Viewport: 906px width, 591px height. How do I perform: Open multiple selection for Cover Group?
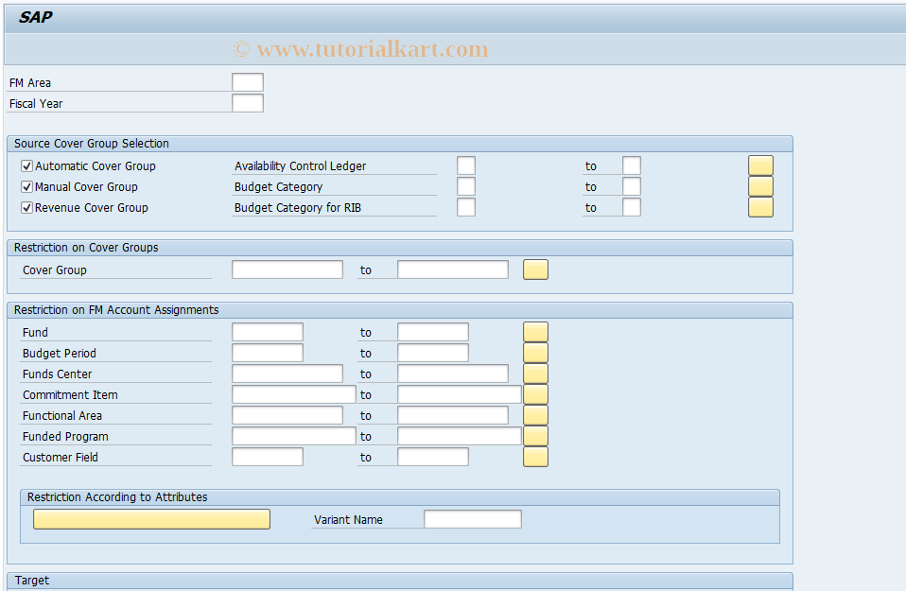click(x=535, y=269)
